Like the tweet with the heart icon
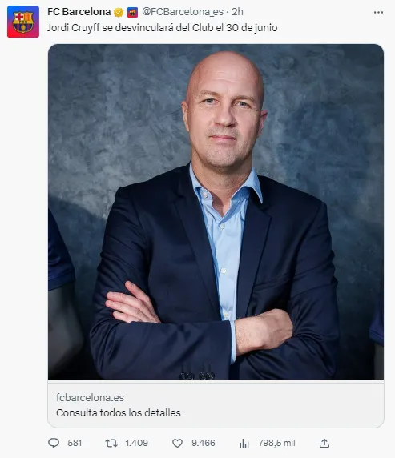395x458 pixels. [177, 444]
